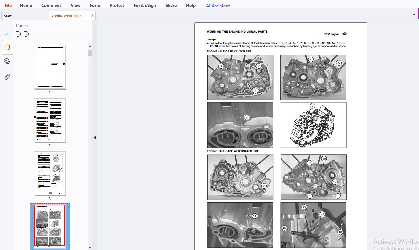This screenshot has width=419, height=250.
Task: Open the AI Assistant tab
Action: tap(218, 6)
